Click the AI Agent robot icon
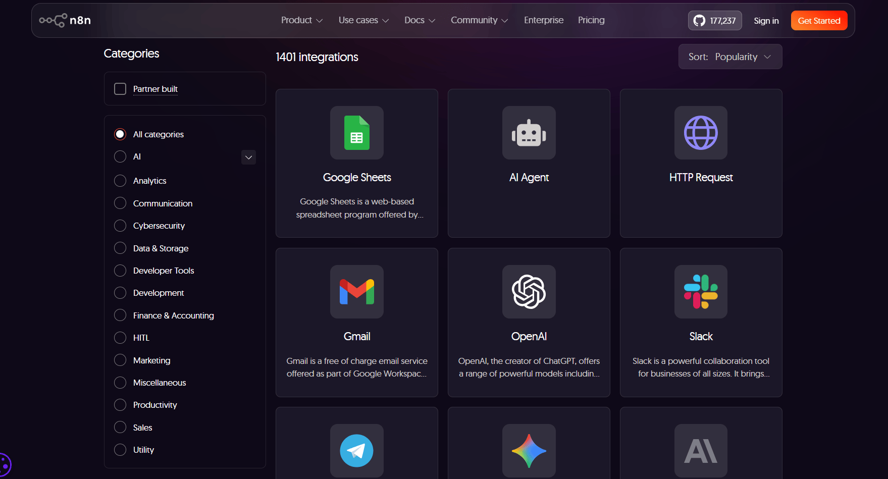Viewport: 888px width, 479px height. [x=529, y=133]
